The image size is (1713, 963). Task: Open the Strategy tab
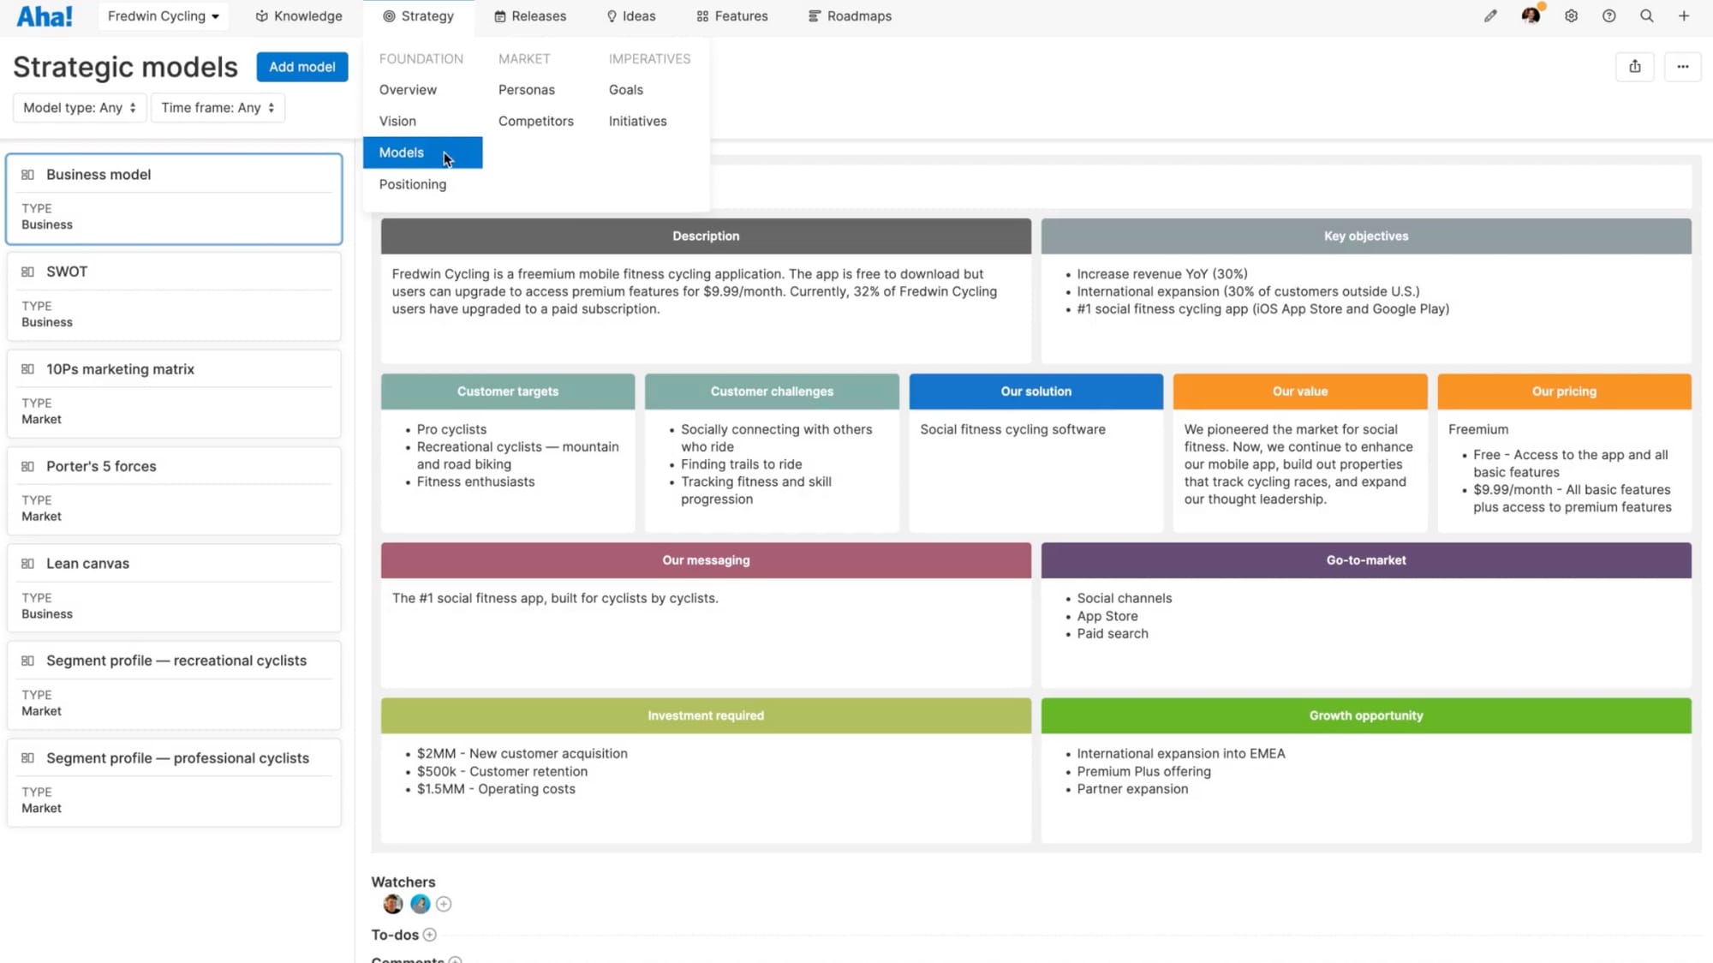(x=418, y=16)
